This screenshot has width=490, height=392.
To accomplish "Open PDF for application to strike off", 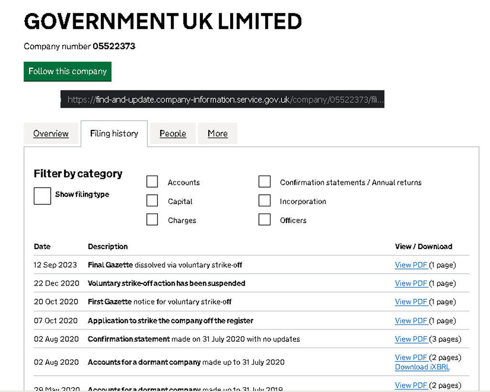I will 411,321.
